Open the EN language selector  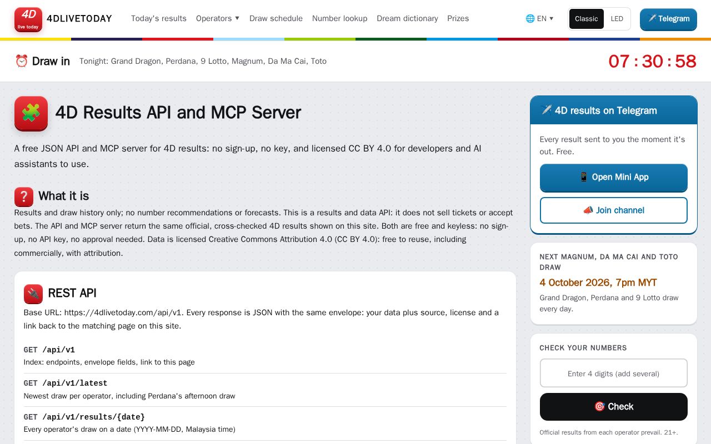click(x=540, y=18)
